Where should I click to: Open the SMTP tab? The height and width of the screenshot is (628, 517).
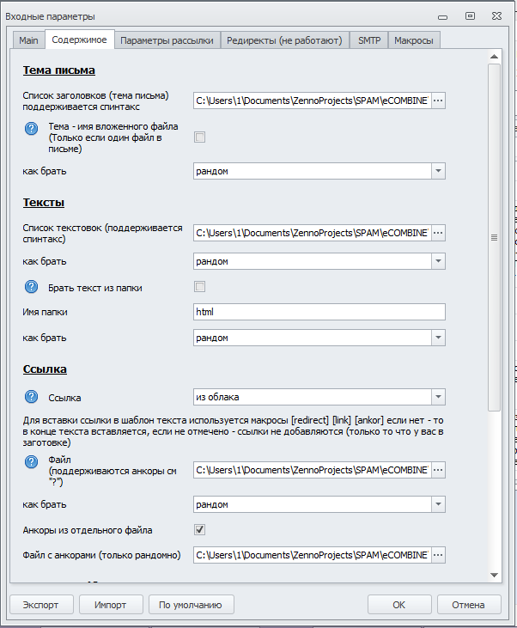click(x=369, y=40)
